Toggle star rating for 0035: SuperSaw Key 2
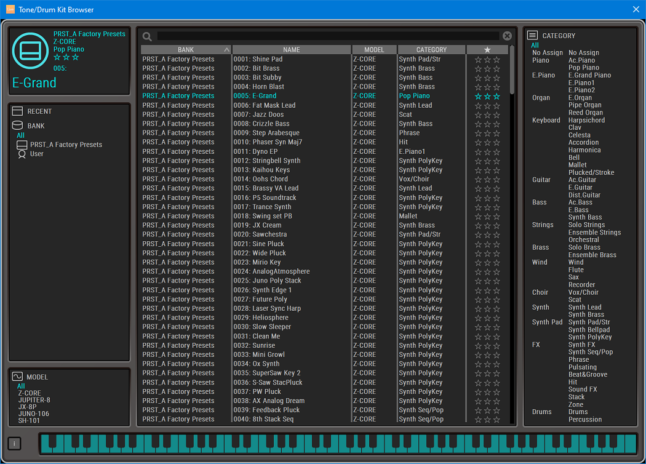 (x=487, y=373)
